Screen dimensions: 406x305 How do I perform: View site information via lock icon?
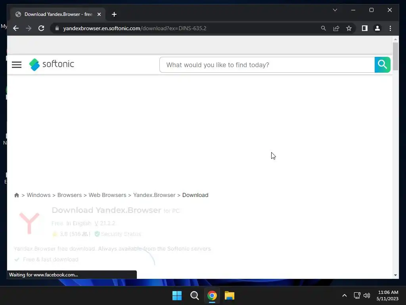57,28
